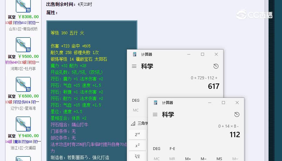Click the back calculator app icon
282x161 pixels.
point(134,54)
